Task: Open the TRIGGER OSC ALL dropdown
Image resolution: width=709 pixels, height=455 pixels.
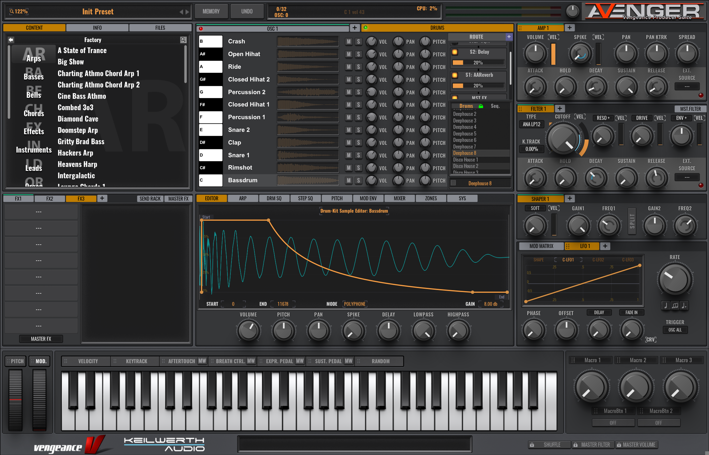Action: click(675, 330)
